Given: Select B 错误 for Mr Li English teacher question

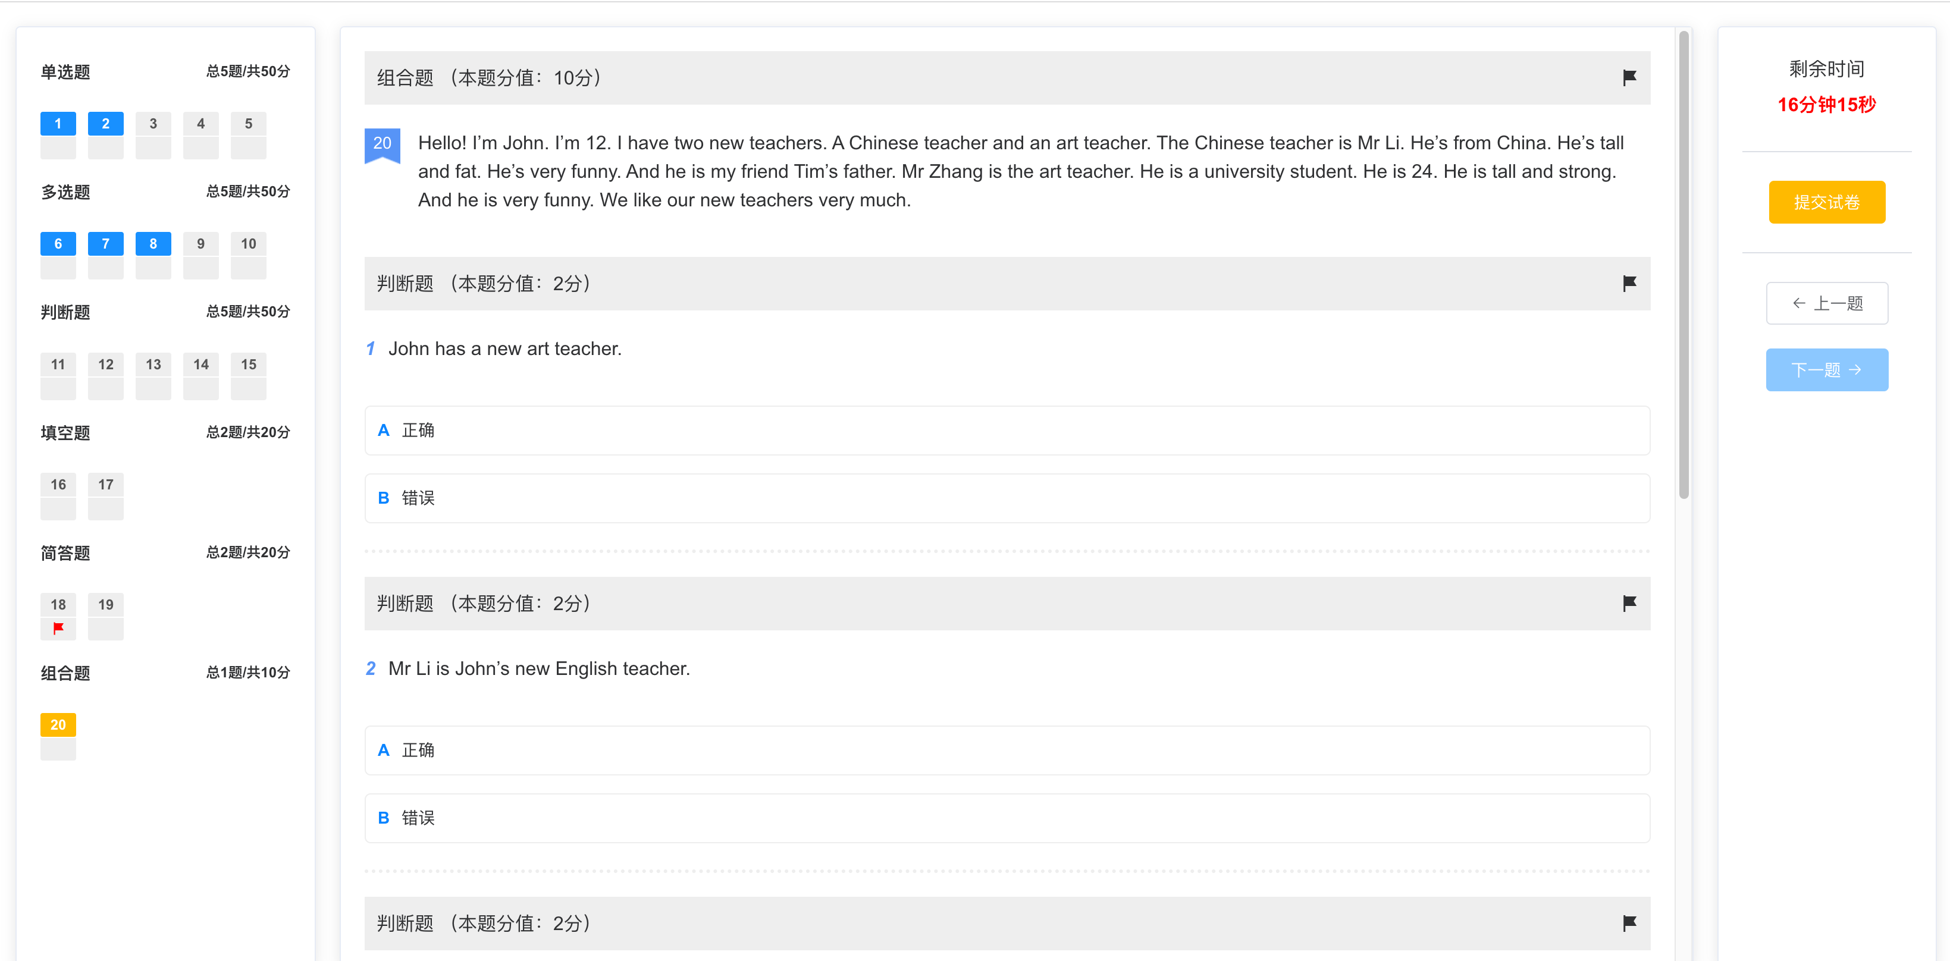Looking at the screenshot, I should 1007,818.
